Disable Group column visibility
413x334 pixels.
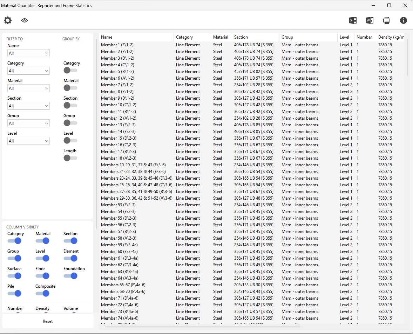click(x=14, y=258)
